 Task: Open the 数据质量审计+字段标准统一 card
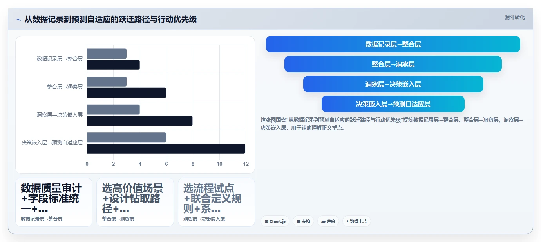click(x=54, y=202)
